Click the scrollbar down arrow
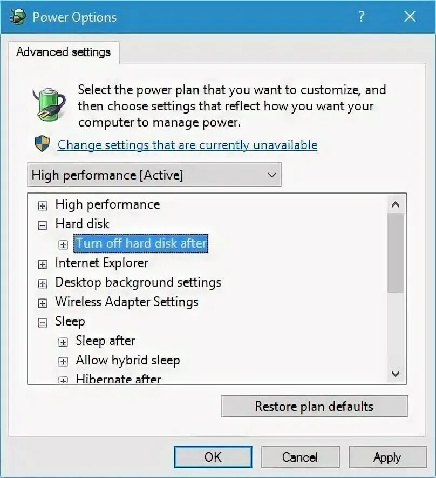 click(x=396, y=374)
